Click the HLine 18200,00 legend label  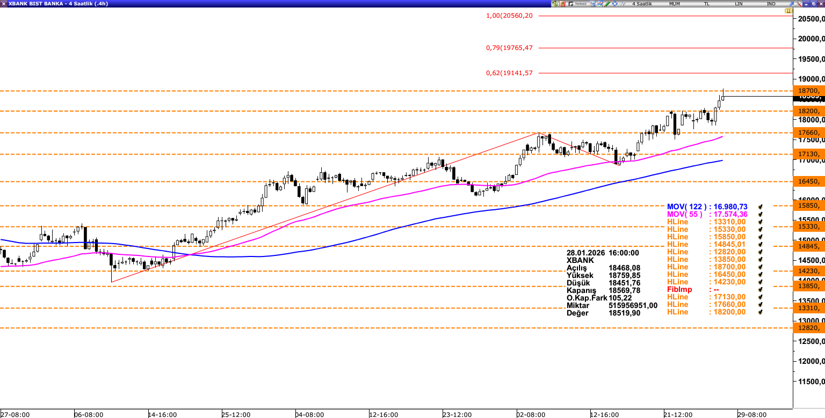tap(706, 312)
